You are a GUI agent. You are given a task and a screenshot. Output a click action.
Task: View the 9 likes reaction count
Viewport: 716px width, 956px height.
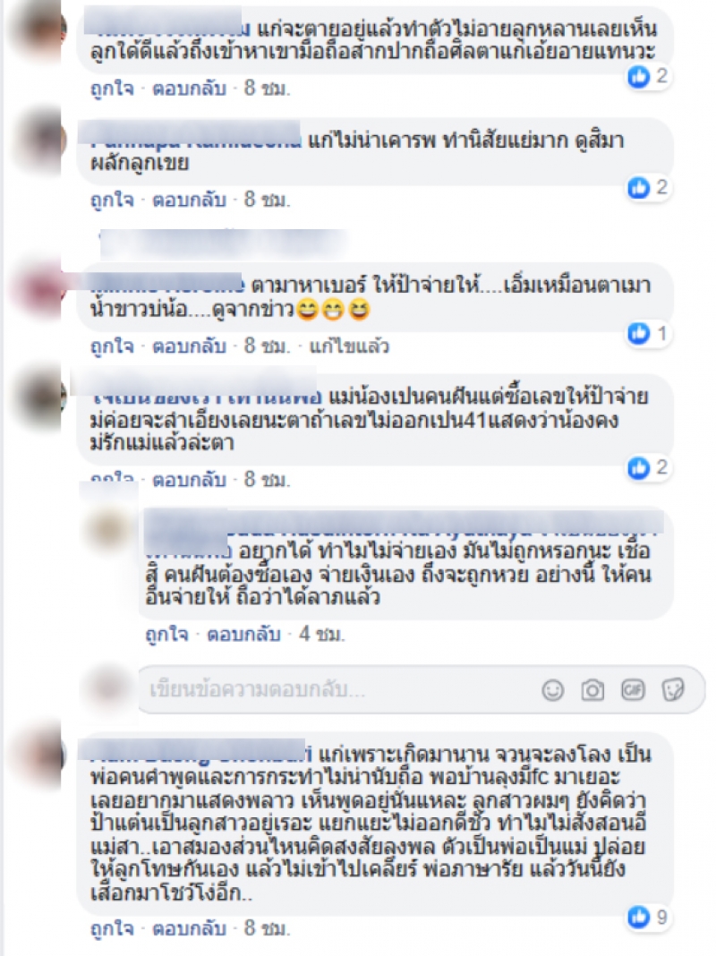click(648, 917)
